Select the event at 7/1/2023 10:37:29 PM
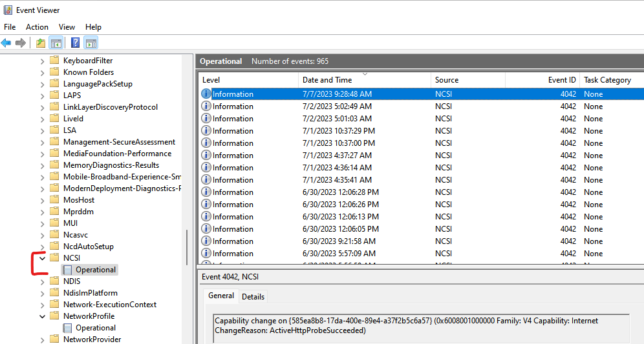Screen dimensions: 644x344 421,131
